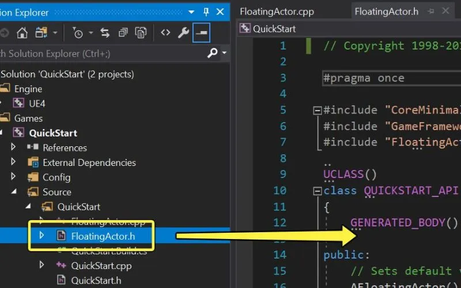Click the QuickStart.cpp file icon
Image resolution: width=461 pixels, height=288 pixels.
pos(61,265)
